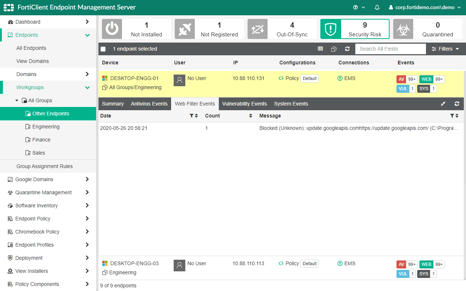The width and height of the screenshot is (466, 291).
Task: Expand the Quarantine Management menu
Action: (87, 192)
